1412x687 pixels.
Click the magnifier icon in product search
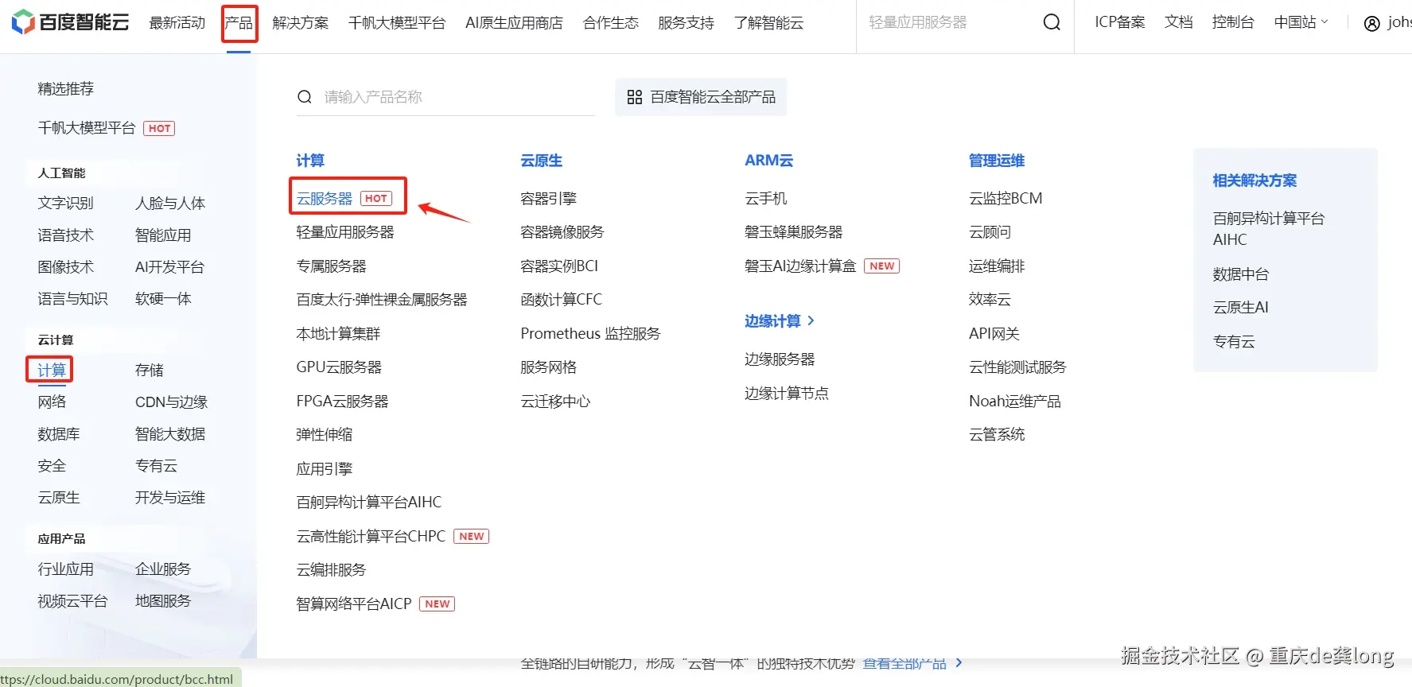304,97
